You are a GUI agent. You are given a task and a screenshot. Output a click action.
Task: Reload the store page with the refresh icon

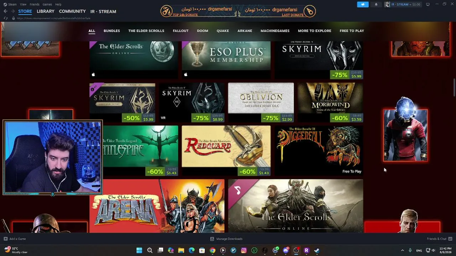click(5, 18)
